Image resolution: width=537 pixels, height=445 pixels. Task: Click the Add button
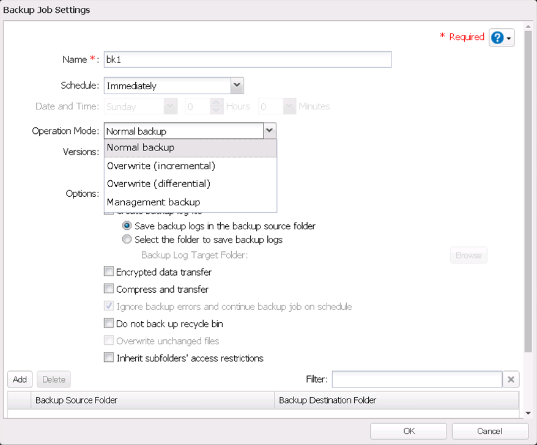[x=20, y=380]
